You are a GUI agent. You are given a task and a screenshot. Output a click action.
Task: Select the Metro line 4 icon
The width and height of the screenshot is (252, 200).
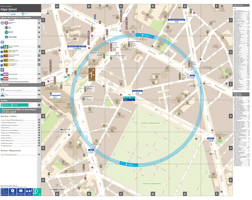tap(6, 23)
